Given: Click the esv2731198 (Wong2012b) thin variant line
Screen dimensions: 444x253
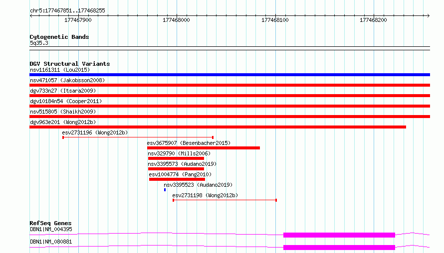Looking at the screenshot, I should coord(225,200).
